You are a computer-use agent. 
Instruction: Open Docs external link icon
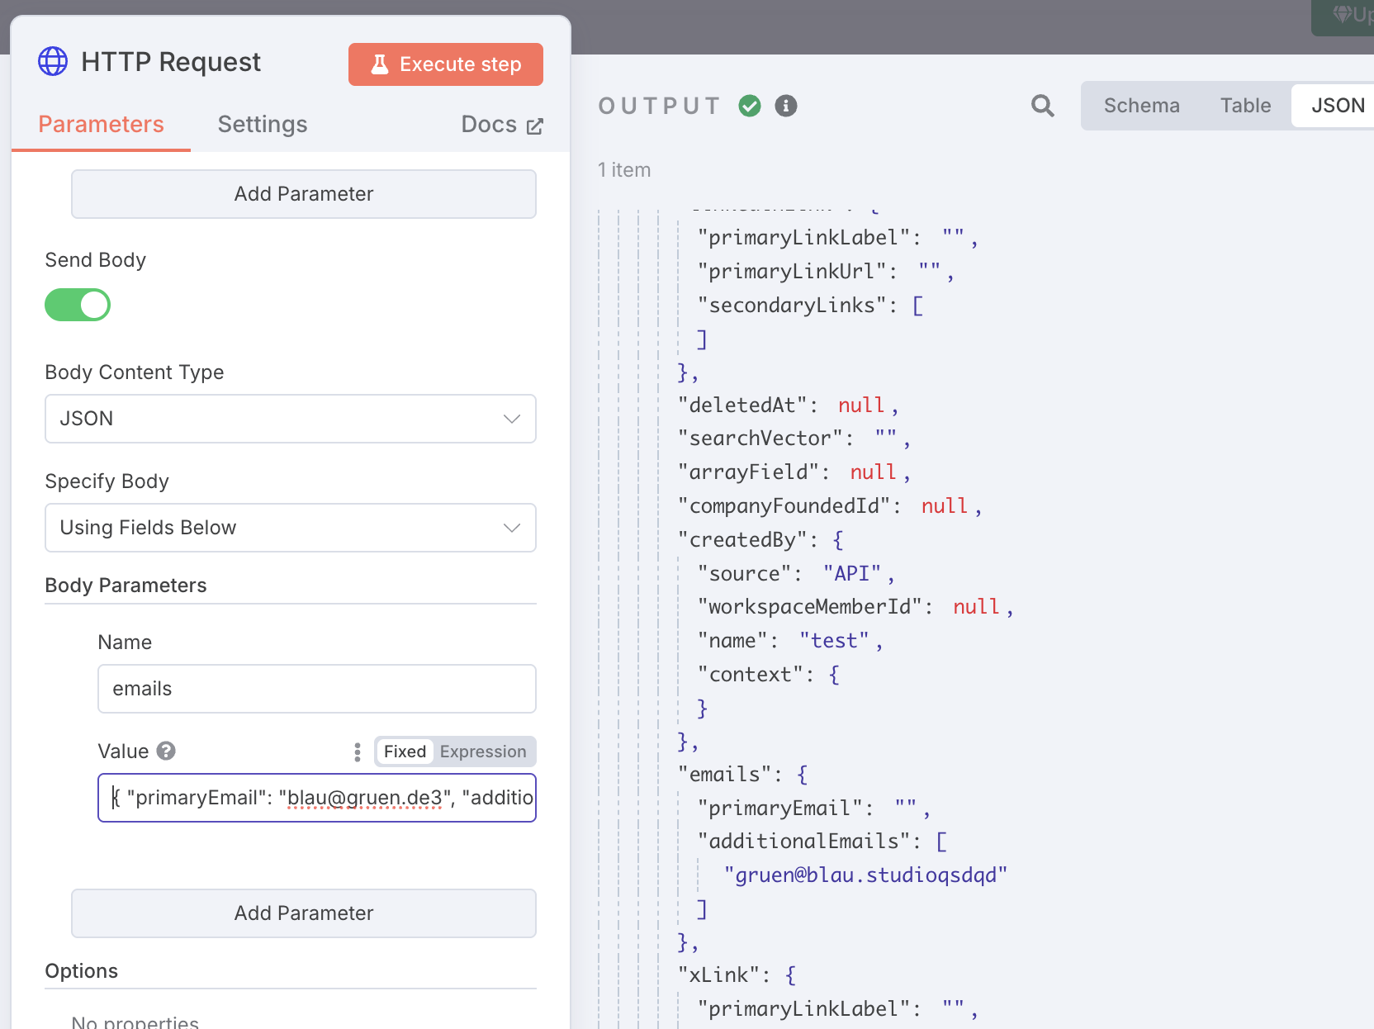[x=535, y=126]
